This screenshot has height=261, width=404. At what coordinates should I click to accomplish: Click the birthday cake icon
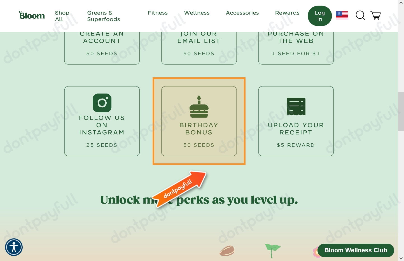[199, 107]
